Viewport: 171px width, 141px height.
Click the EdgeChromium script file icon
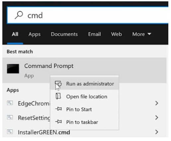(x=10, y=103)
